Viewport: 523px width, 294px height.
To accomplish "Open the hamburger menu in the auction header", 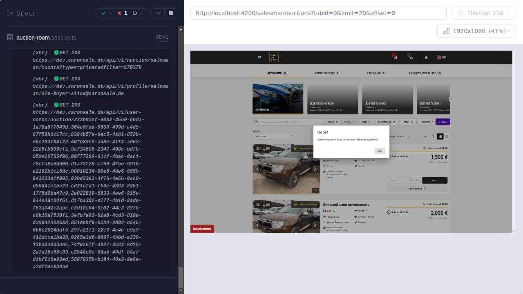I will pos(259,57).
